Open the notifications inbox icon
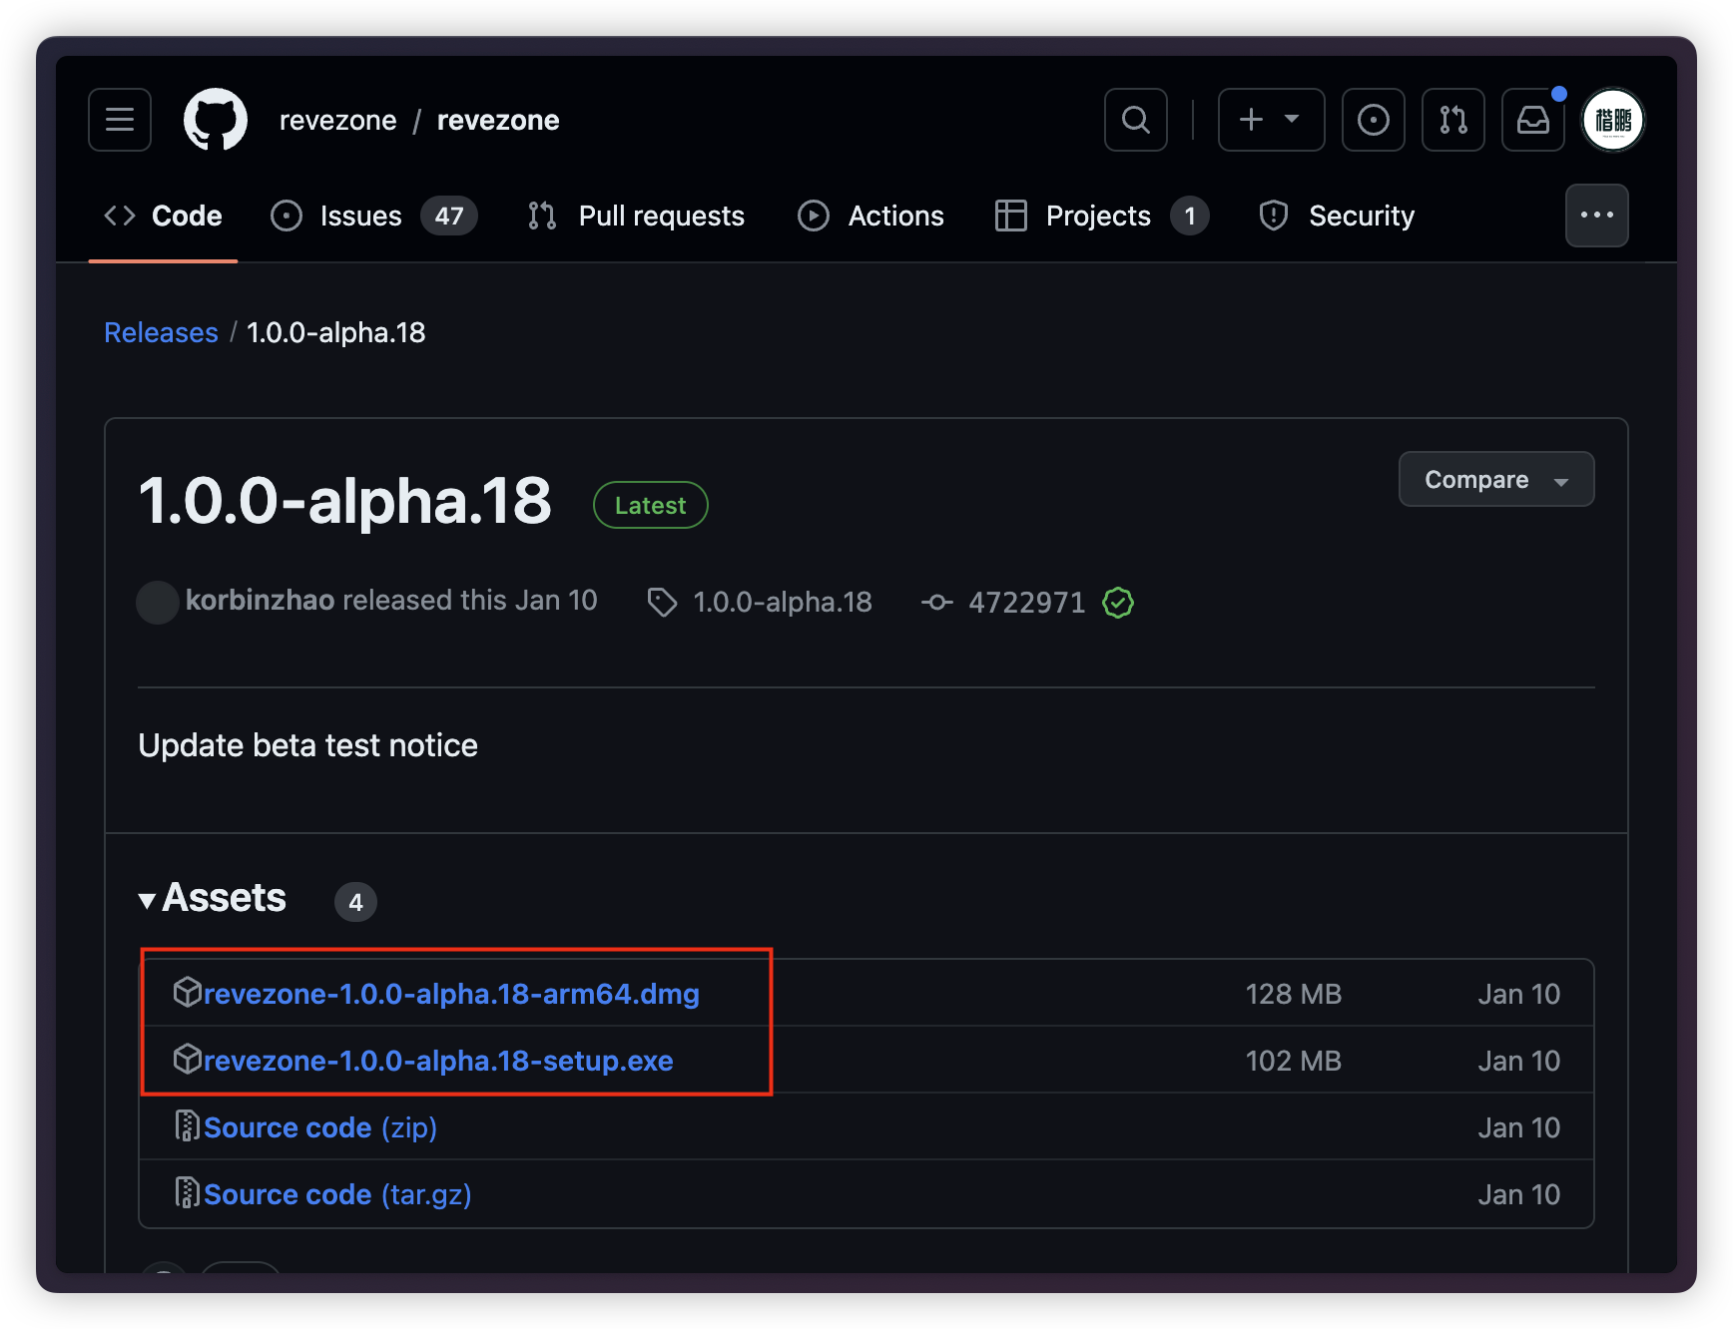The image size is (1733, 1329). click(1533, 120)
